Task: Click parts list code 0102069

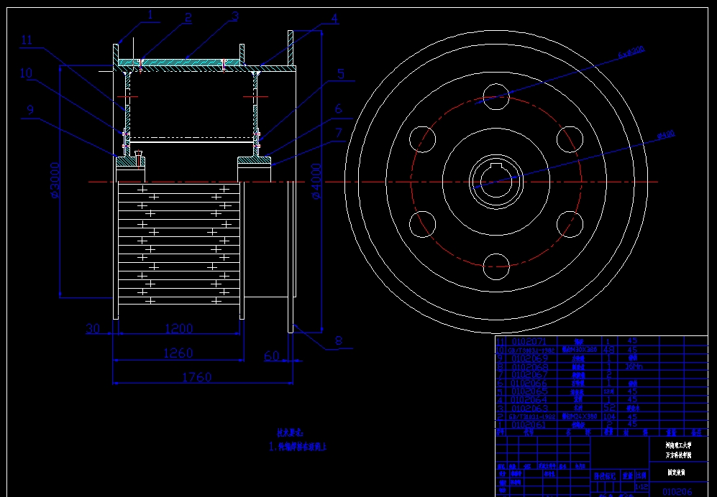Action: tap(529, 358)
